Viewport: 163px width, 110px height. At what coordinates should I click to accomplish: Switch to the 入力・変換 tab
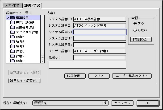pyautogui.click(x=12, y=5)
